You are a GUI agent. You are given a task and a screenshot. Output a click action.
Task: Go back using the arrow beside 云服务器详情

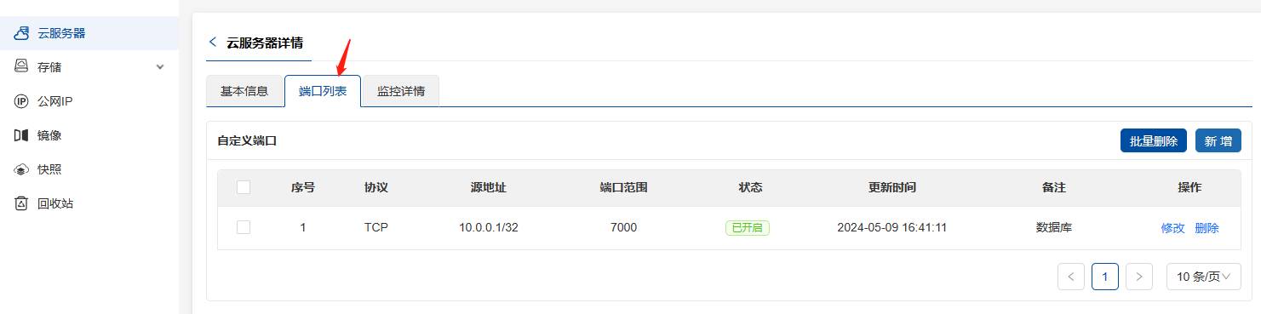pos(213,42)
